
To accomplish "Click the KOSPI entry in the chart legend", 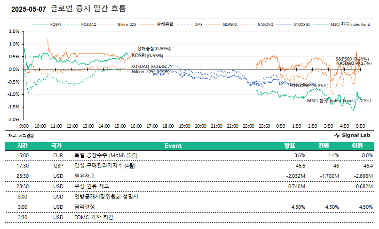I will point(47,24).
